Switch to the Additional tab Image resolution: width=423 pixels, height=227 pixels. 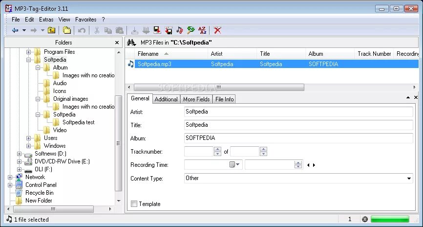pyautogui.click(x=166, y=99)
